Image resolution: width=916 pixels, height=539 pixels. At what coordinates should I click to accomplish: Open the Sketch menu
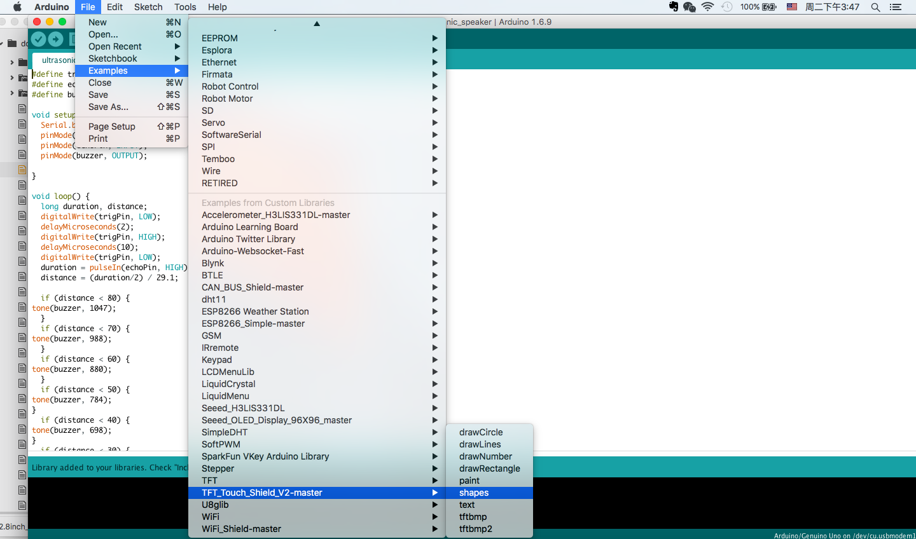148,7
